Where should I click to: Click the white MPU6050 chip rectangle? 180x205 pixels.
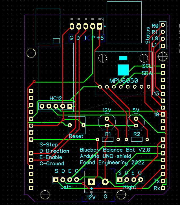(123, 69)
